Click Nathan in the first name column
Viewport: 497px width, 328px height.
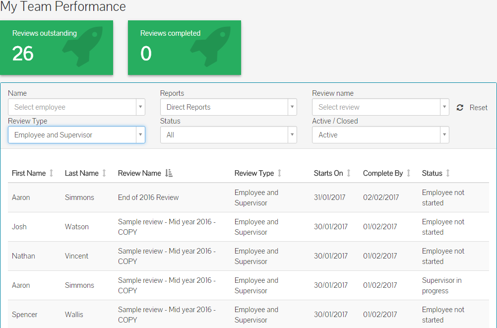pyautogui.click(x=23, y=256)
